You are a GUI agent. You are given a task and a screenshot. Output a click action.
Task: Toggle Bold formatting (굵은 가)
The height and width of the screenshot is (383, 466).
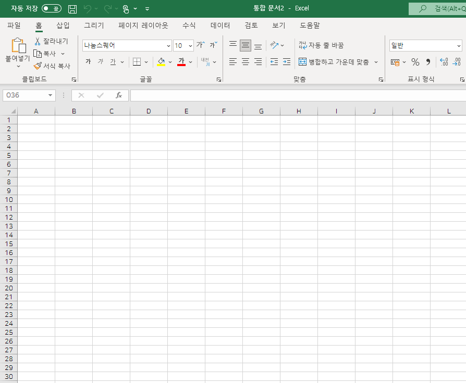click(x=88, y=62)
